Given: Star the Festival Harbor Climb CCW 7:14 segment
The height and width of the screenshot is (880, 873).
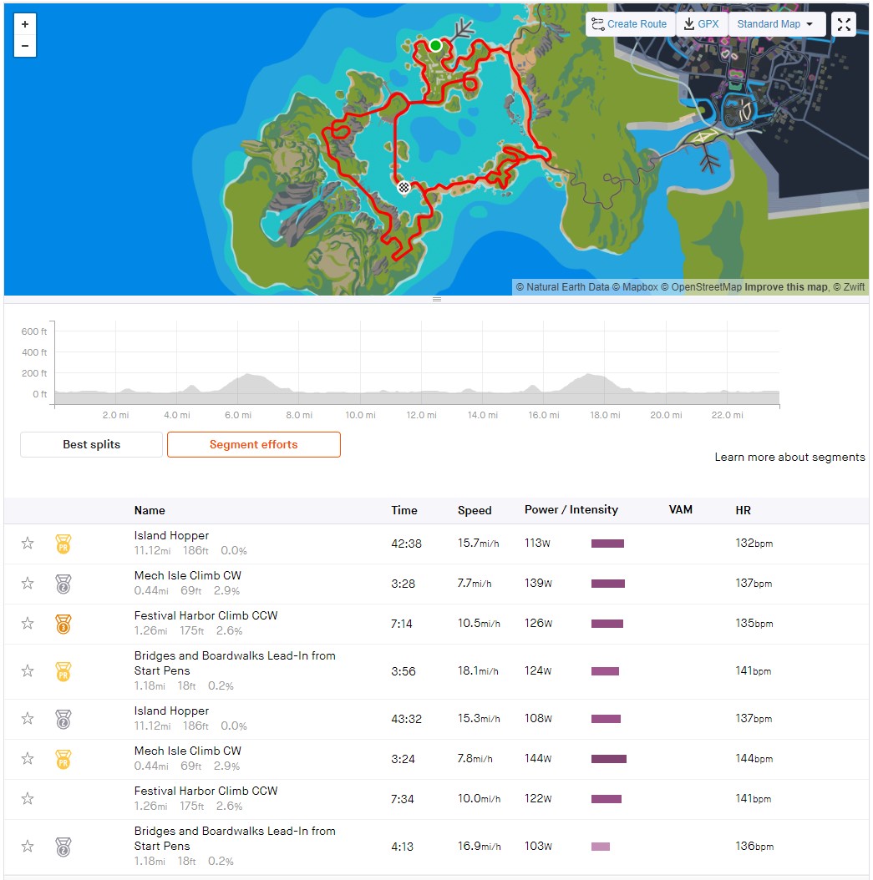Looking at the screenshot, I should tap(28, 624).
